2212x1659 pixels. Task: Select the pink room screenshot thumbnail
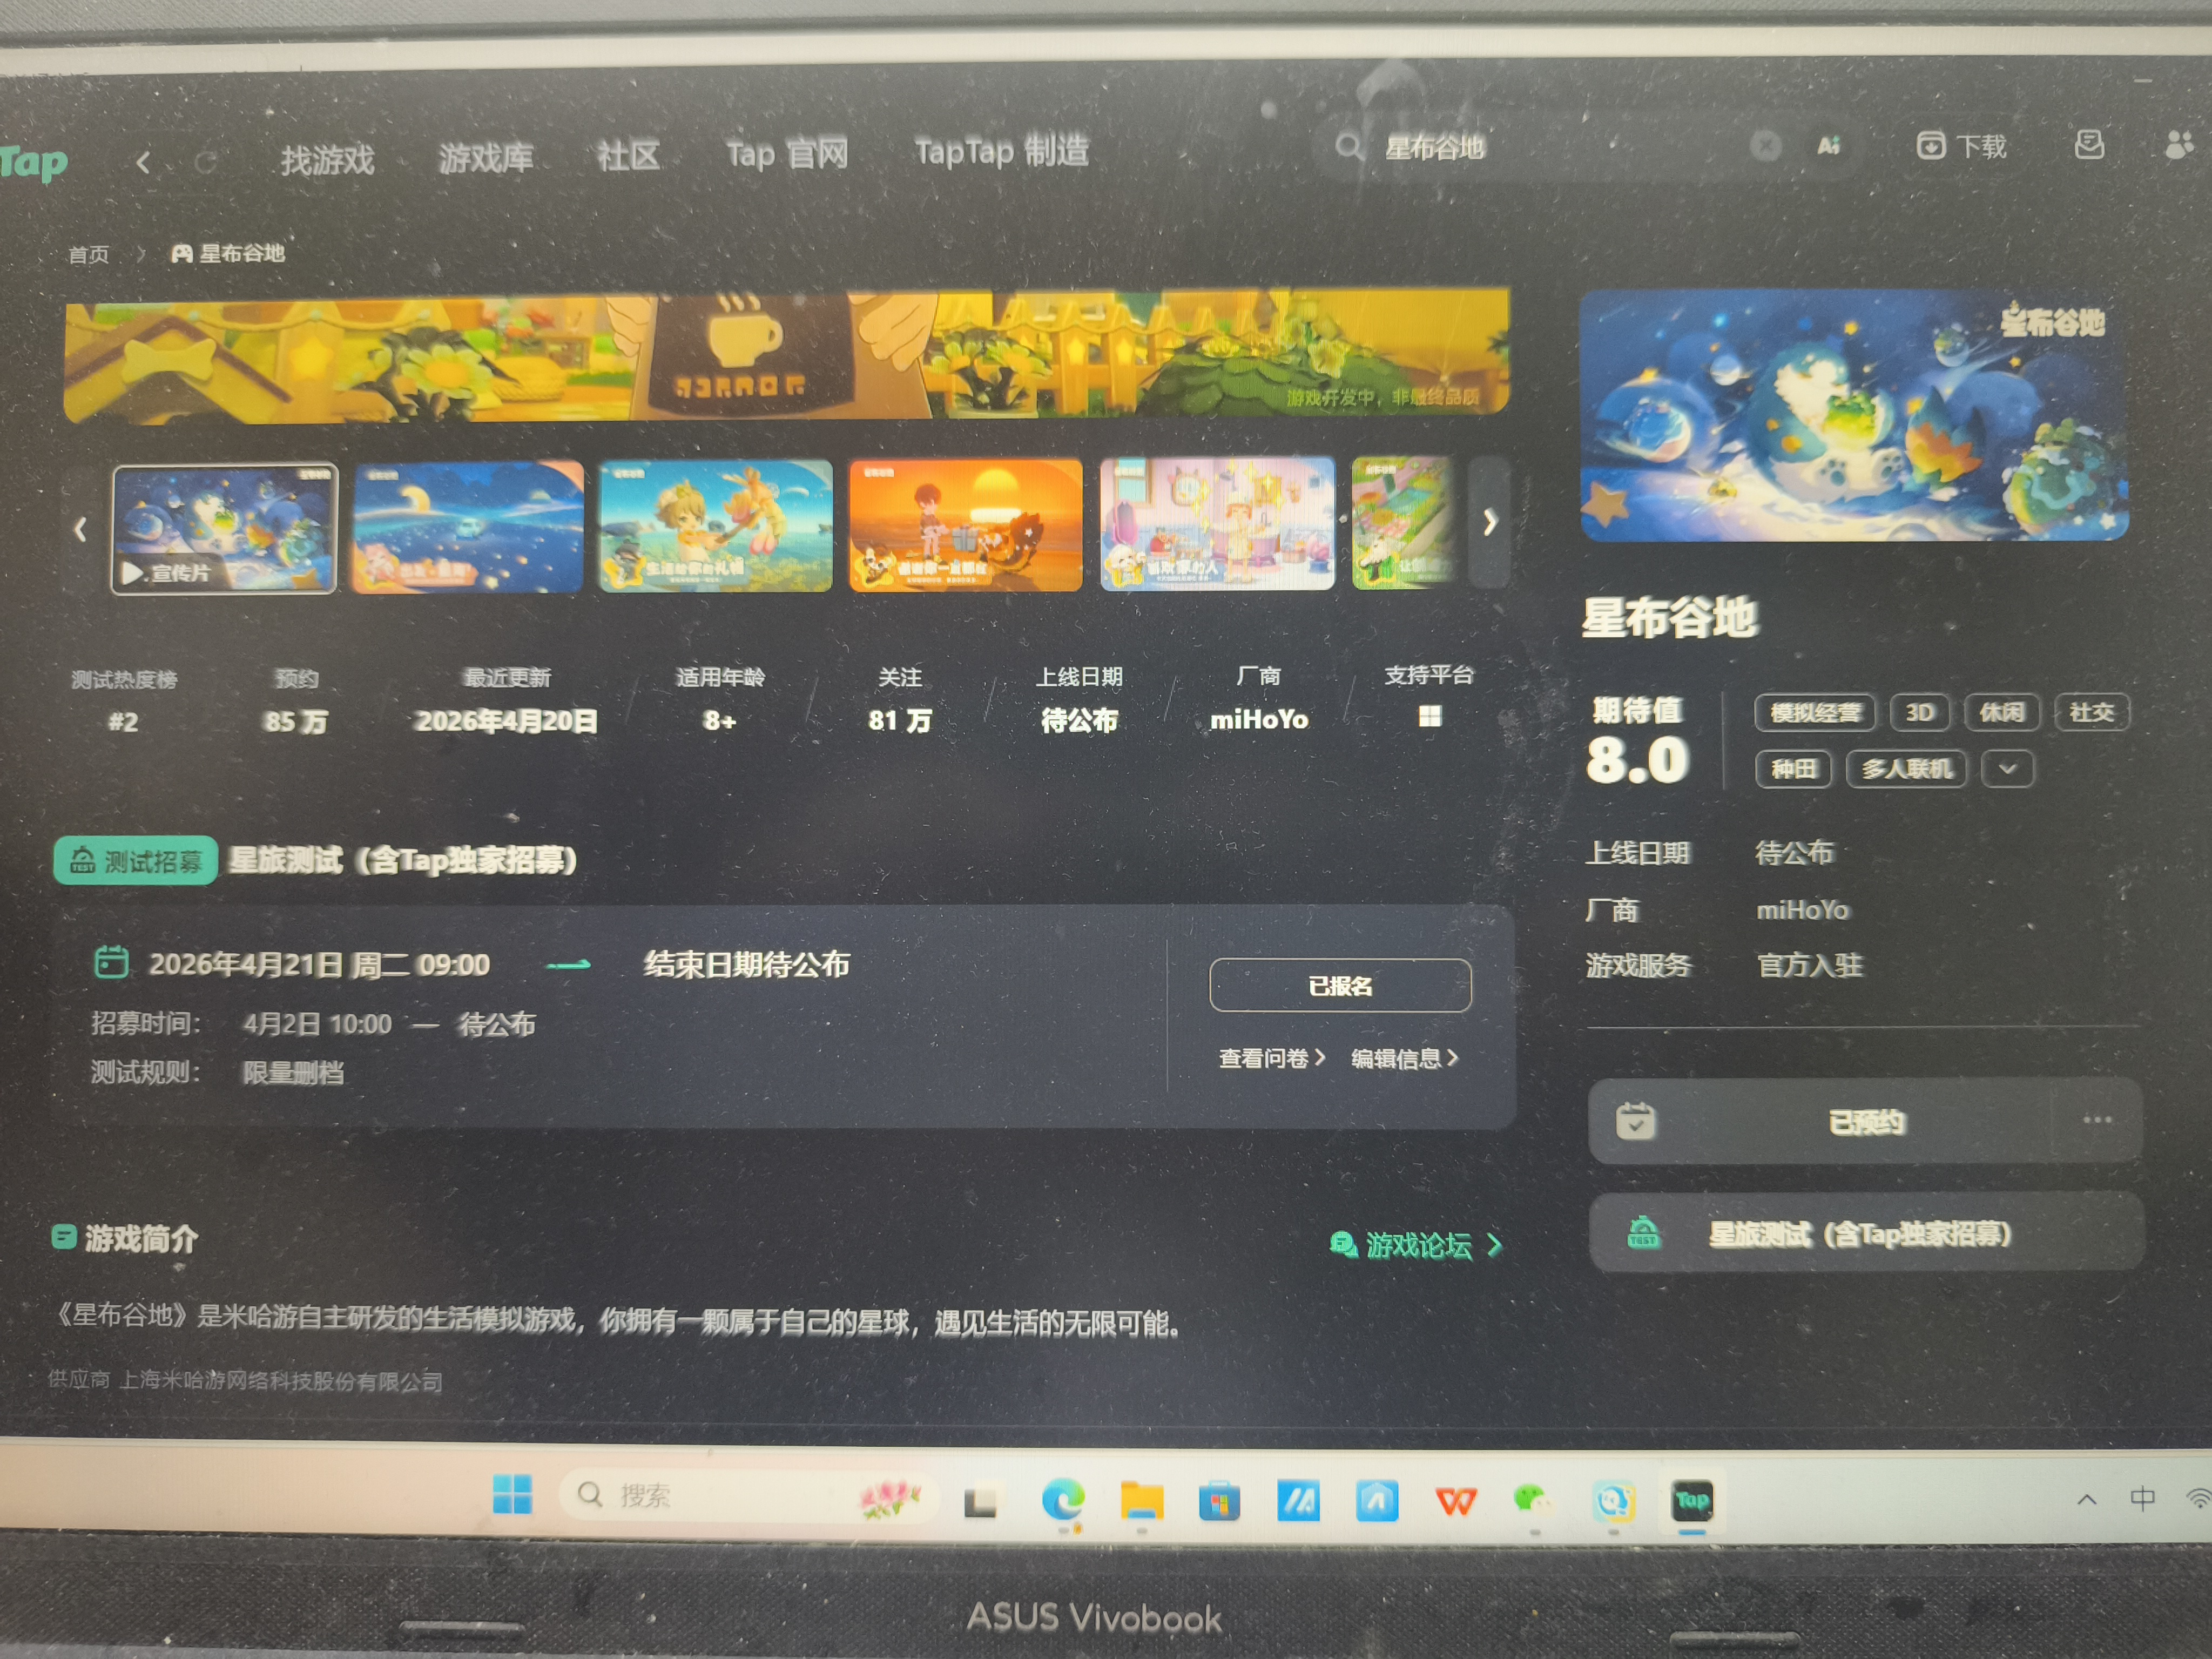(x=1217, y=523)
